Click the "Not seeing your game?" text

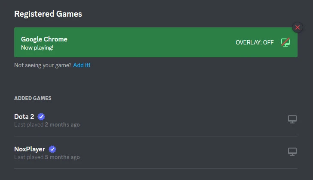pyautogui.click(x=43, y=65)
